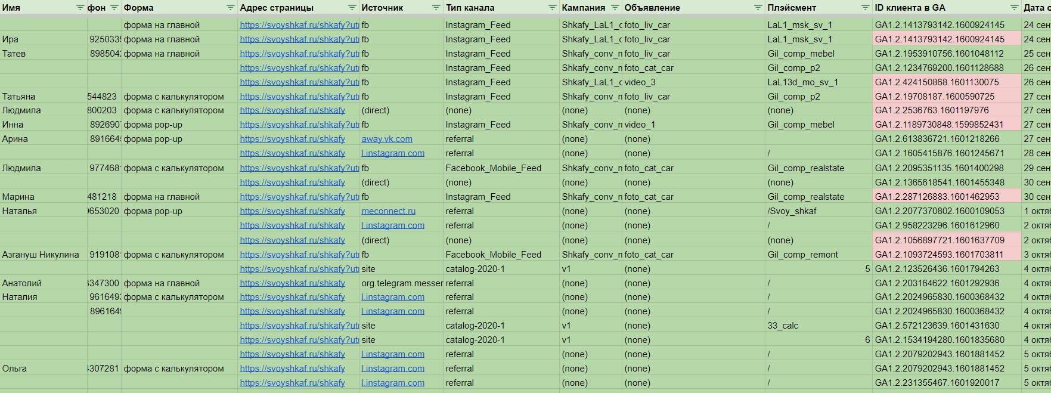This screenshot has width=1051, height=393.
Task: Select the 33_calc placement cell
Action: click(x=783, y=326)
